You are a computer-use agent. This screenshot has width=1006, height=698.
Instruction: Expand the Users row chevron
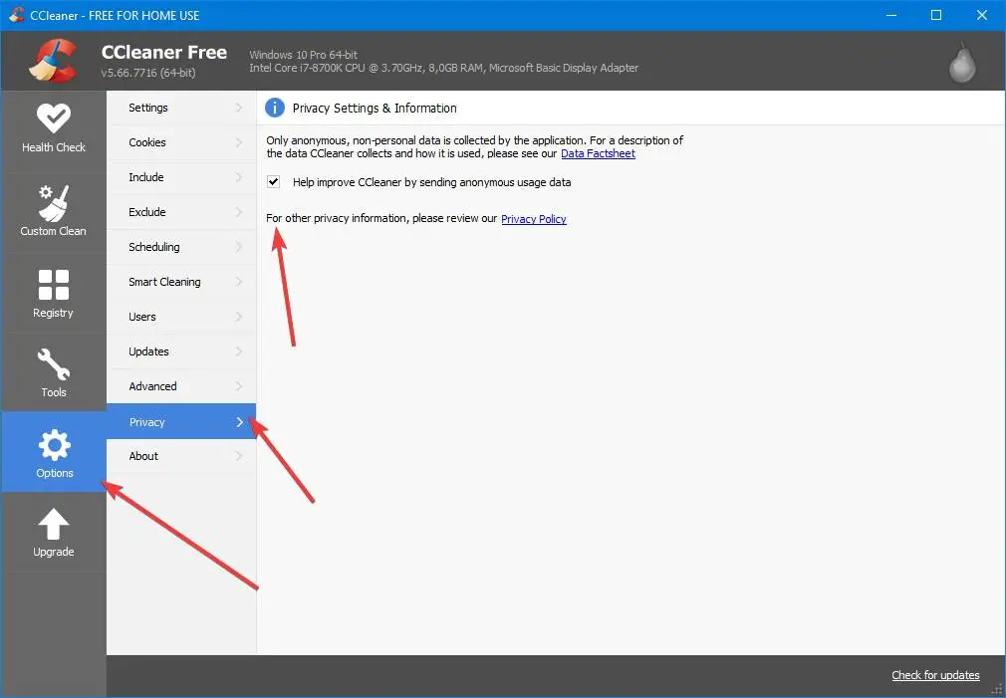coord(239,317)
